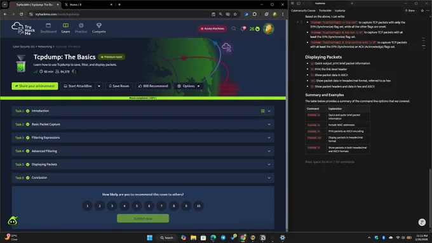
Task: Click the Displaying Packets heading in notes
Action: point(323,57)
